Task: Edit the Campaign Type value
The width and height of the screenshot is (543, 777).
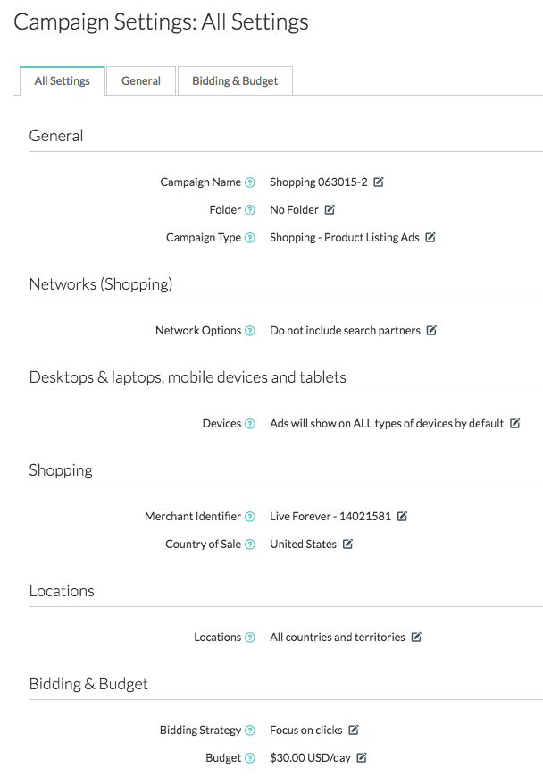Action: pyautogui.click(x=430, y=238)
